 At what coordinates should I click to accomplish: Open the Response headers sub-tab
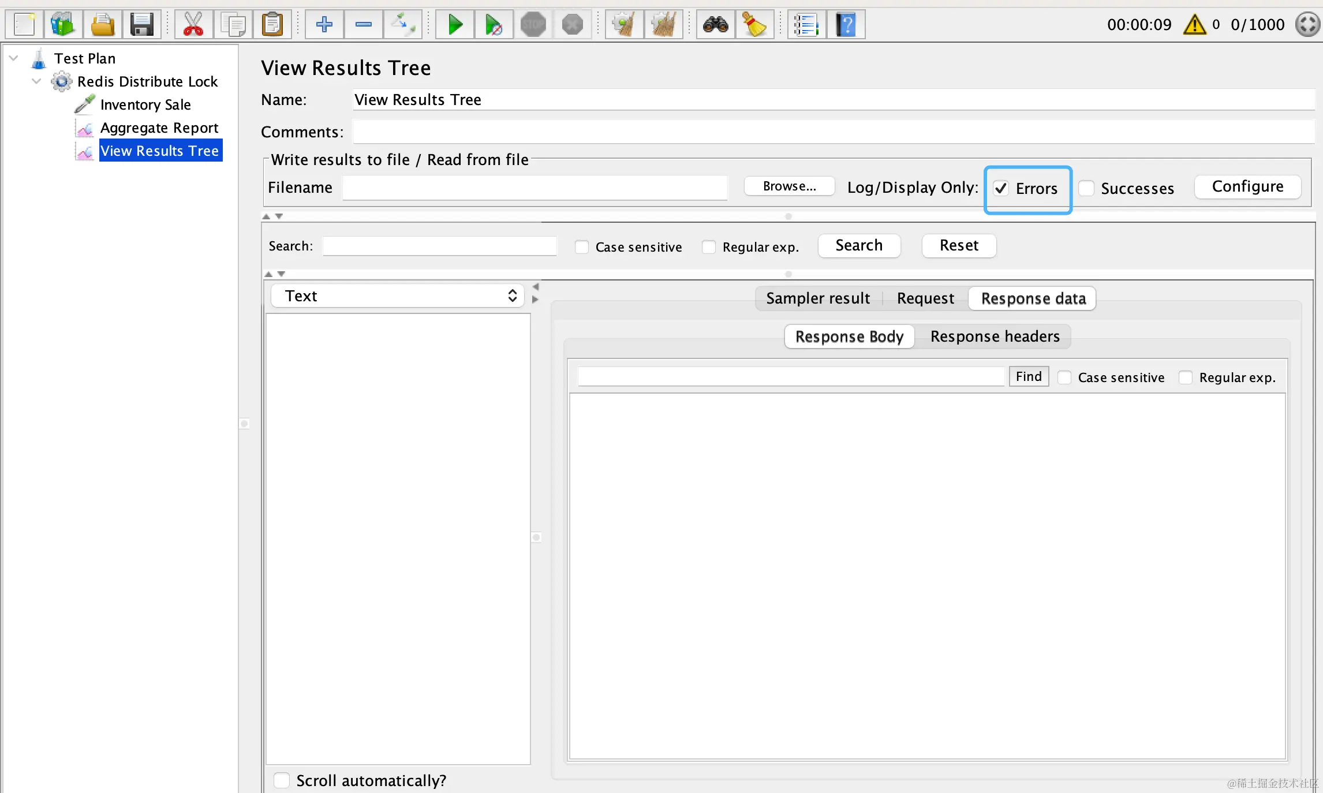tap(995, 336)
